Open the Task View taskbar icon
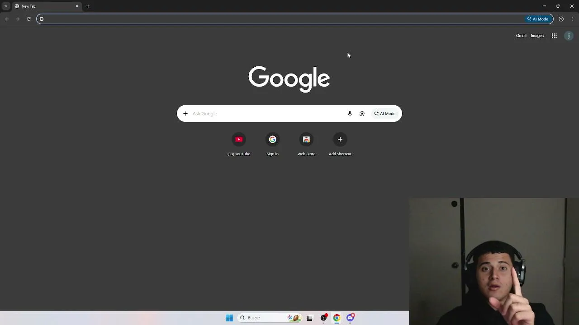 pyautogui.click(x=309, y=318)
